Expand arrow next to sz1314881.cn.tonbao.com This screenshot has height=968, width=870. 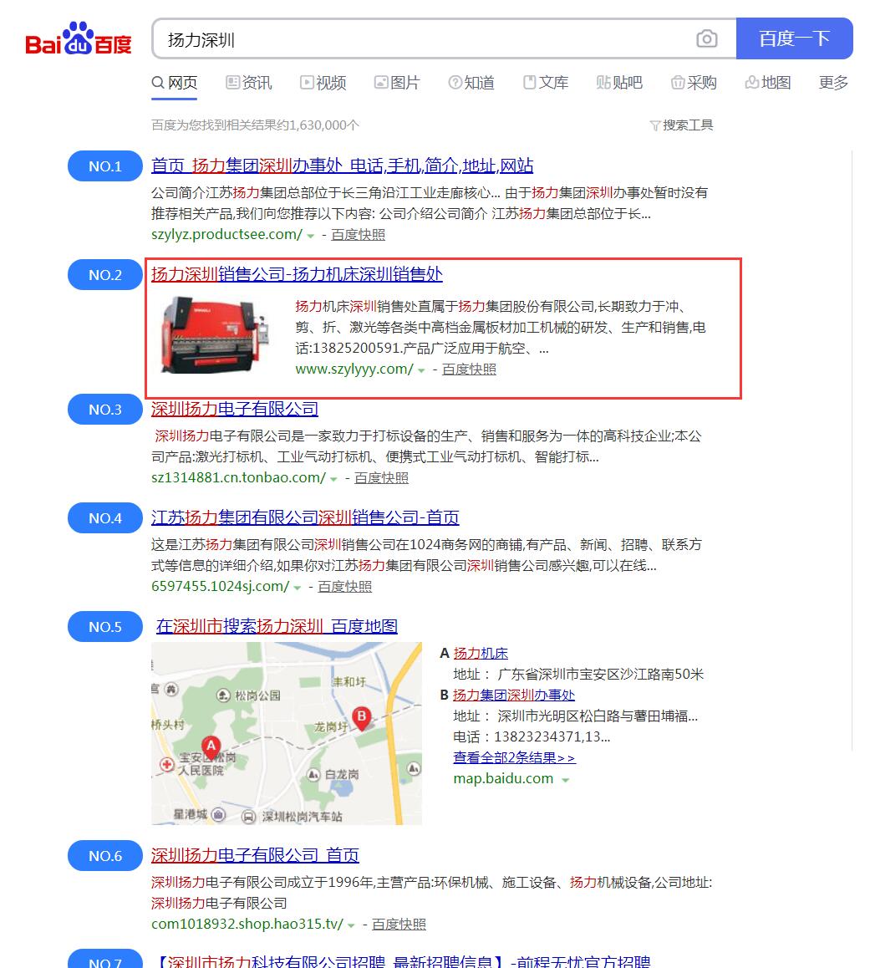click(333, 479)
